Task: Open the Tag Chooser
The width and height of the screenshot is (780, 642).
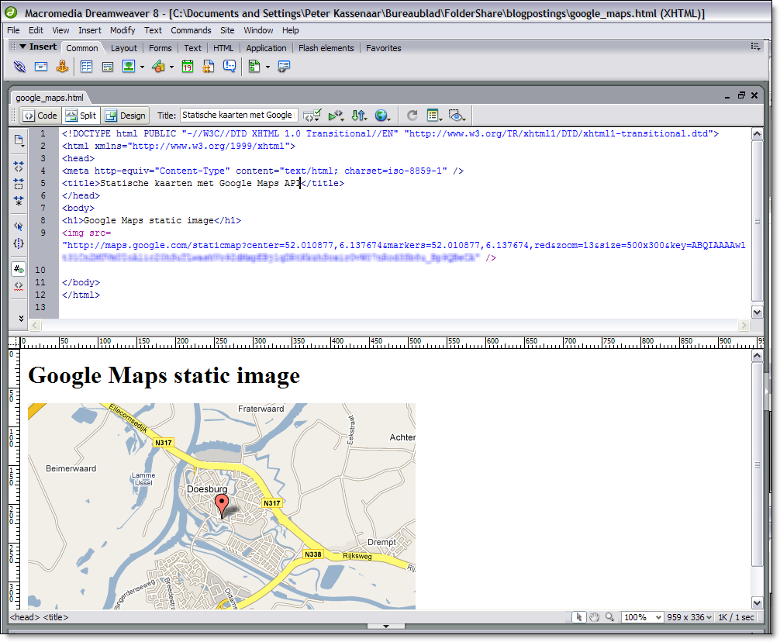Action: pos(284,66)
